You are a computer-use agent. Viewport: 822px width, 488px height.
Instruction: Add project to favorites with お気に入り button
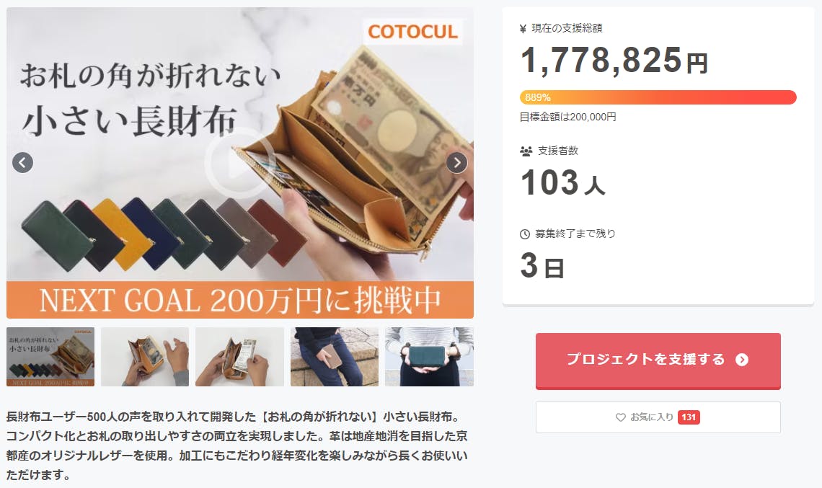pyautogui.click(x=658, y=417)
